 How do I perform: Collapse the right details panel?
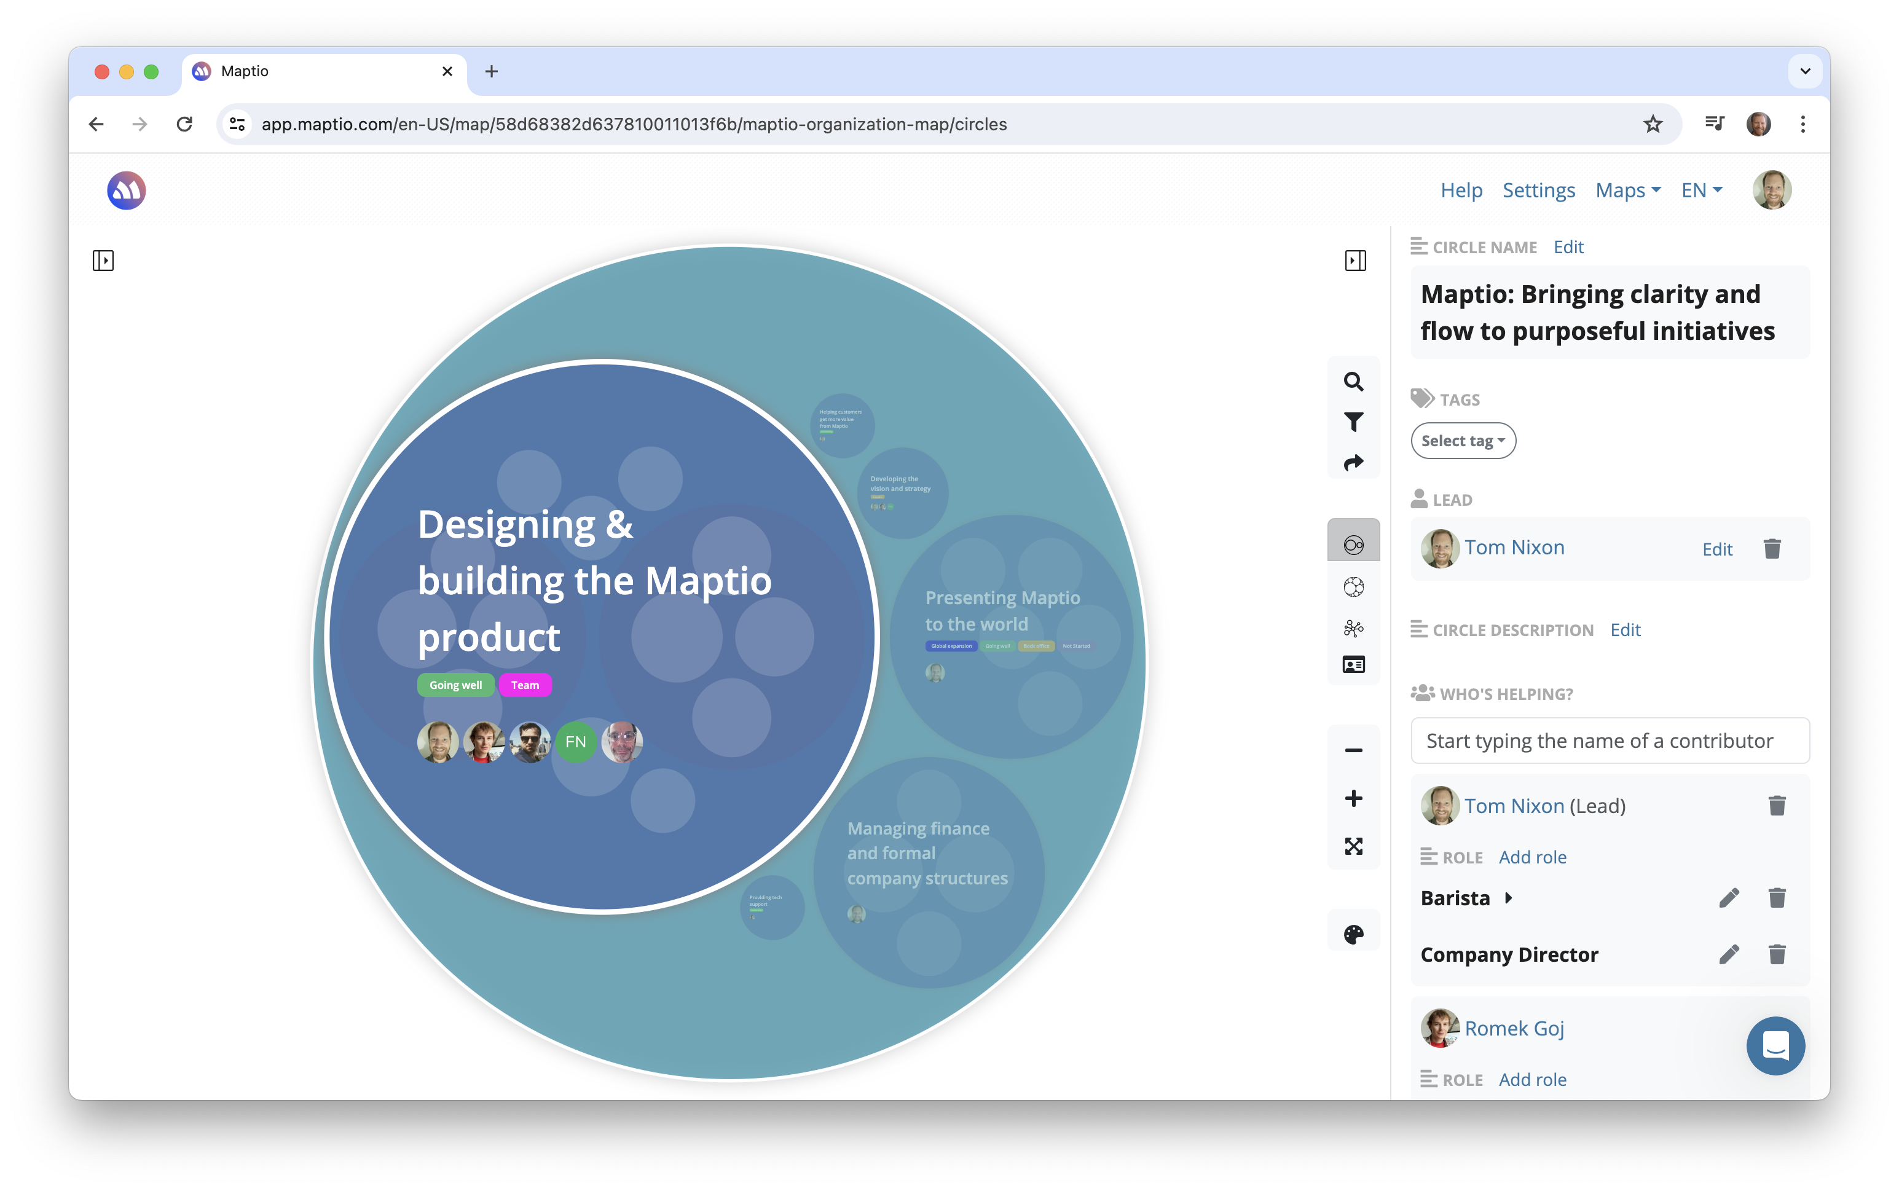(1356, 261)
